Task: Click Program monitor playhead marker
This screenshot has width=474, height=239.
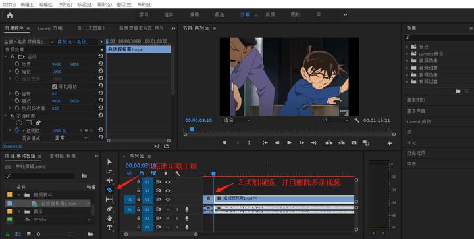Action: pos(192,129)
